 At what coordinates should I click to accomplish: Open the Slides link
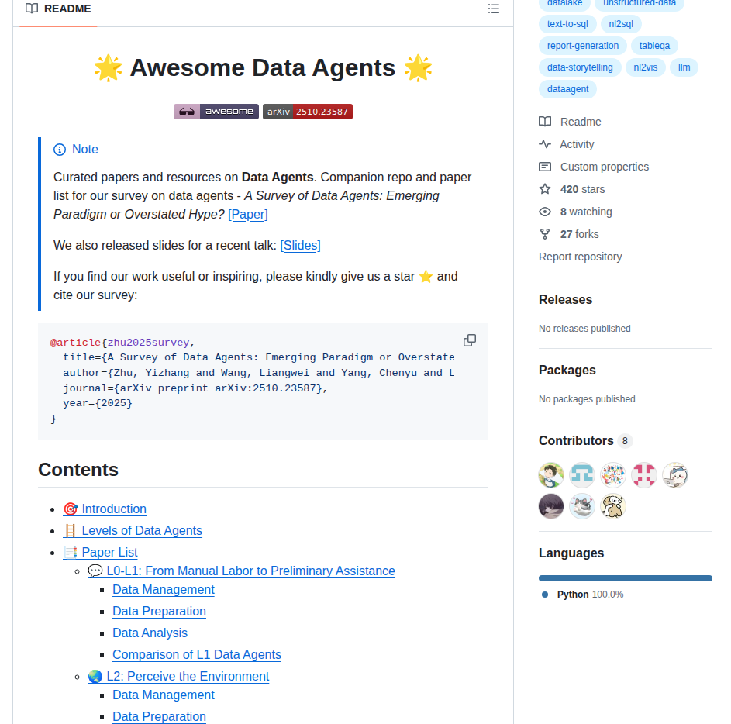[300, 245]
